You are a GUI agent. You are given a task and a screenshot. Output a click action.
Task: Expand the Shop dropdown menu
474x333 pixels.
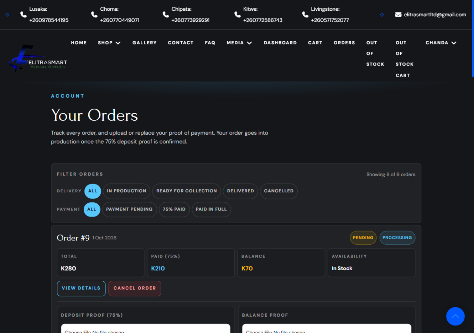(x=109, y=43)
